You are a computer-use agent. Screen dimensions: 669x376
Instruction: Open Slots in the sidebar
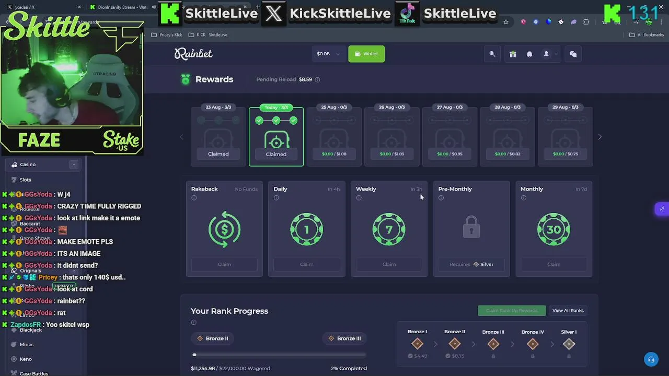pyautogui.click(x=25, y=180)
